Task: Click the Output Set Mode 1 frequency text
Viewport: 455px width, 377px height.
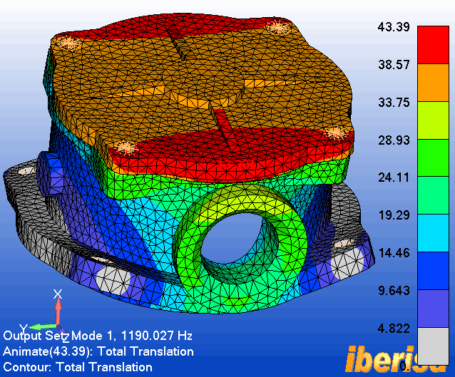Action: [98, 336]
